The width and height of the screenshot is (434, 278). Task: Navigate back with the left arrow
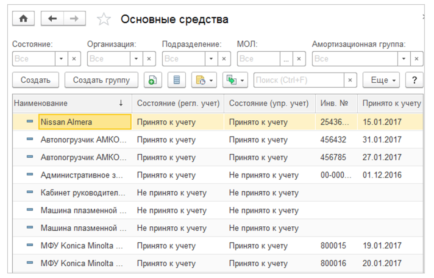coord(52,19)
